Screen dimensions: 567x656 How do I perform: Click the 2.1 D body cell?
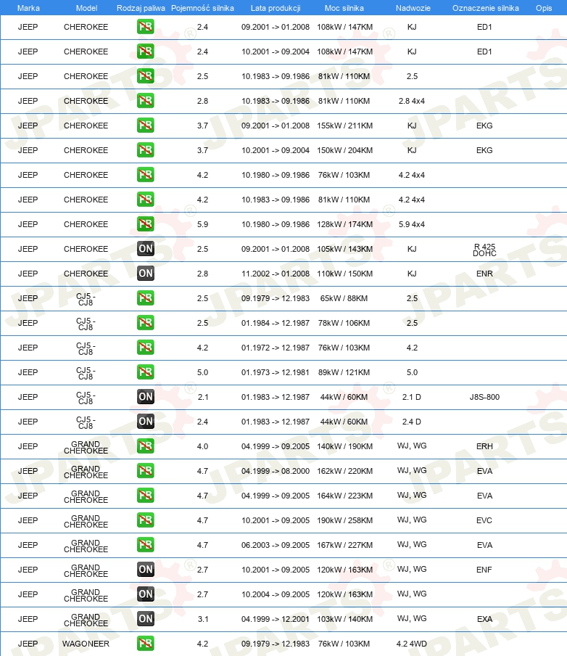click(412, 397)
